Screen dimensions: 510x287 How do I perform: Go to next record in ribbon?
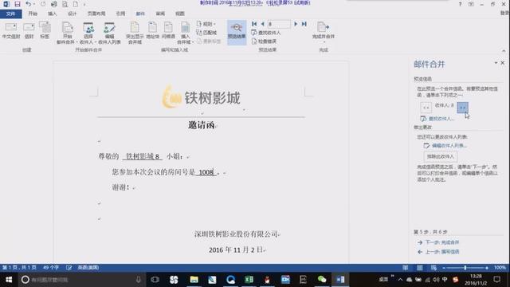click(x=296, y=24)
